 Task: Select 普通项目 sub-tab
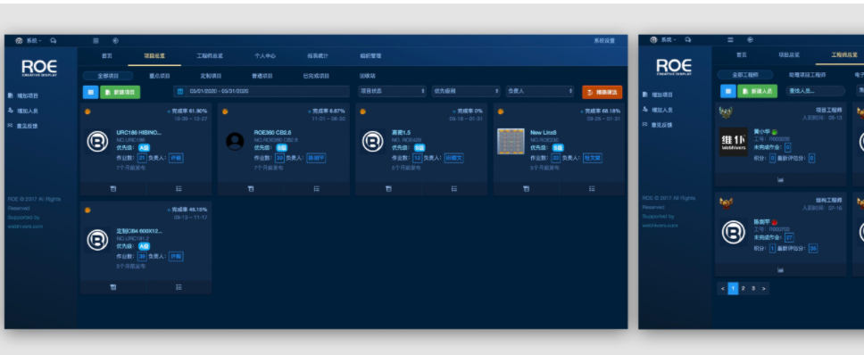click(262, 76)
